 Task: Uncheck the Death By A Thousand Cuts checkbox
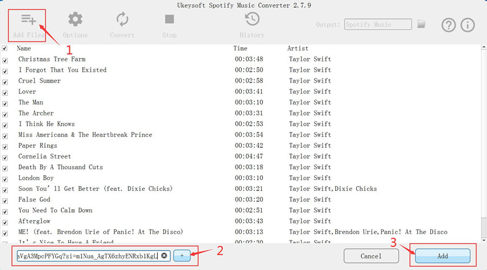point(5,168)
